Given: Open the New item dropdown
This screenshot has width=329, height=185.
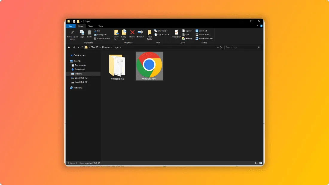Looking at the screenshot, I should pyautogui.click(x=161, y=31).
